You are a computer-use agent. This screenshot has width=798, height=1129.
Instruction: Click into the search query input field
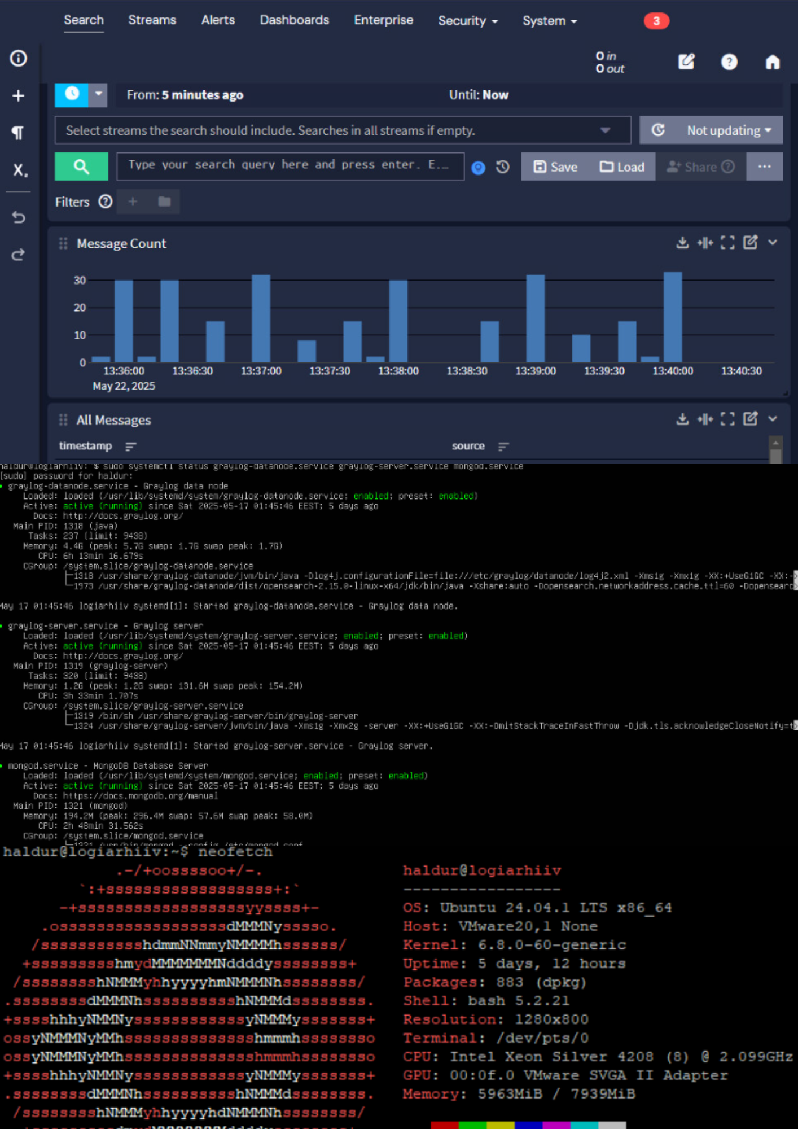290,165
